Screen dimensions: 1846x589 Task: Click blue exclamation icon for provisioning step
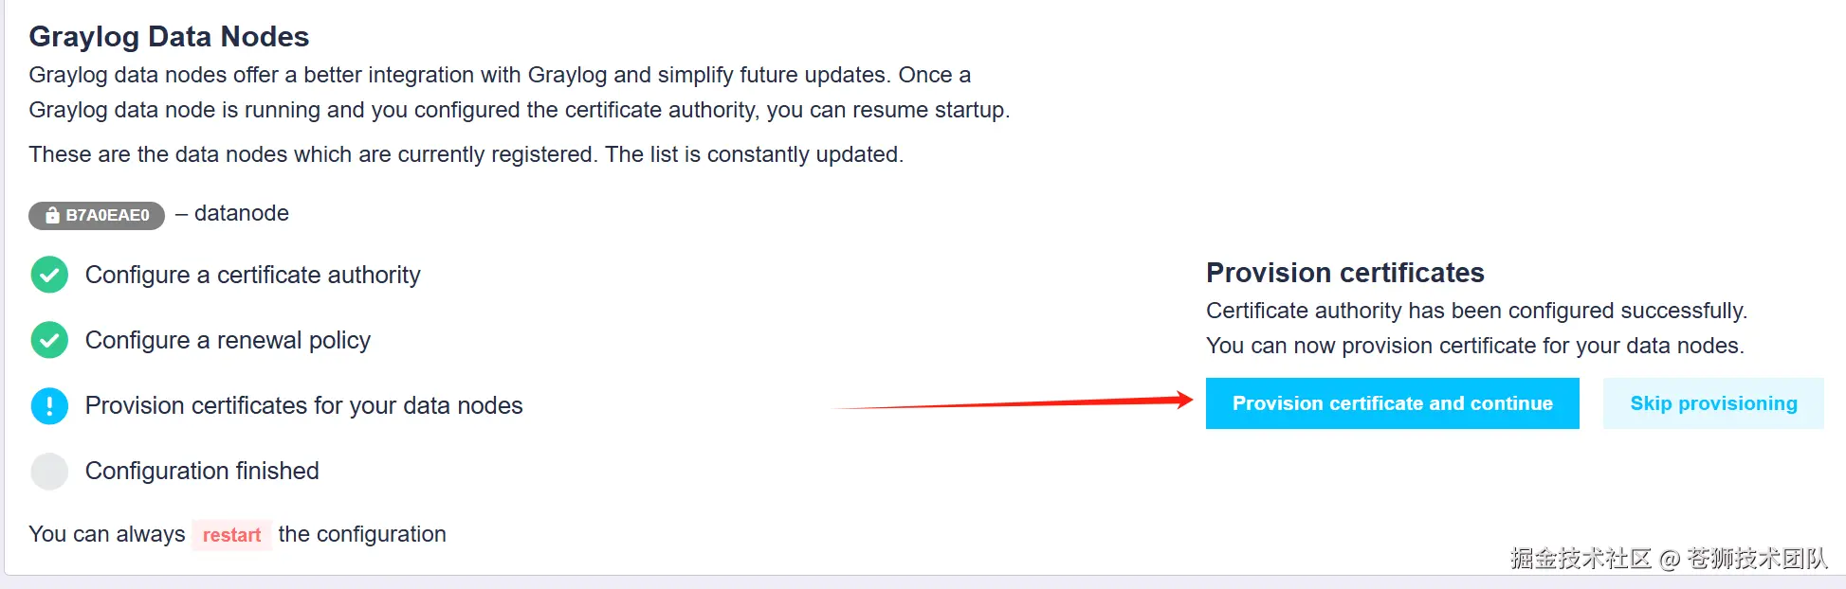coord(49,405)
